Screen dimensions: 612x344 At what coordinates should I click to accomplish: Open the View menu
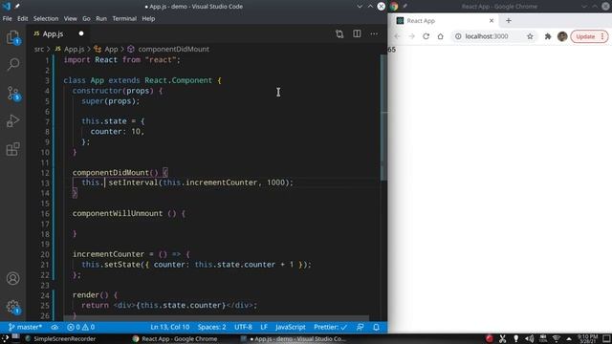[70, 19]
